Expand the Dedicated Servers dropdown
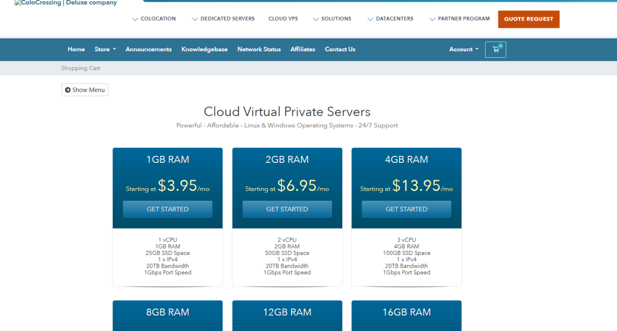The image size is (617, 331). point(224,19)
